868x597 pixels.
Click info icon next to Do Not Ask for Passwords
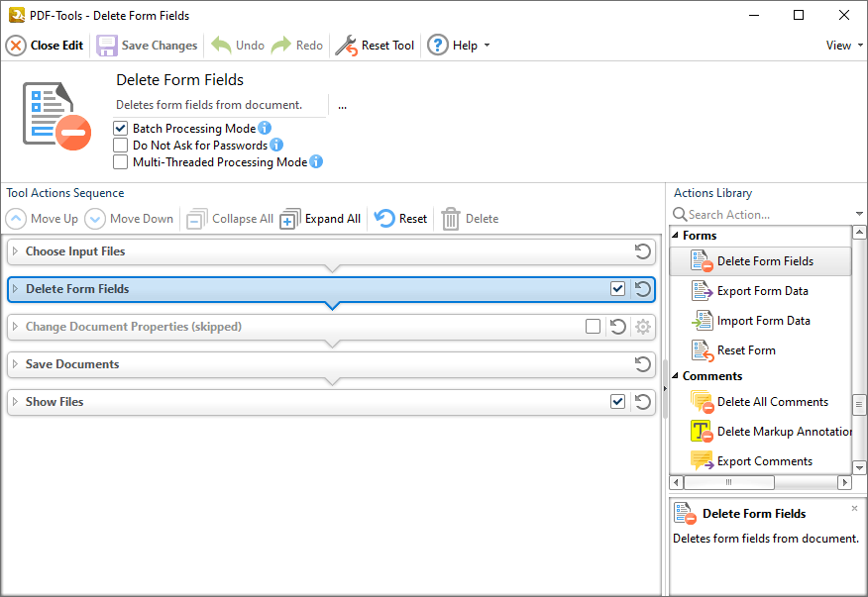[x=276, y=145]
